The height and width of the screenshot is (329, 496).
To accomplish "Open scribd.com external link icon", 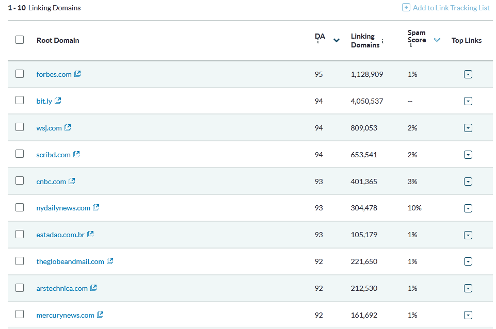I will pos(76,155).
